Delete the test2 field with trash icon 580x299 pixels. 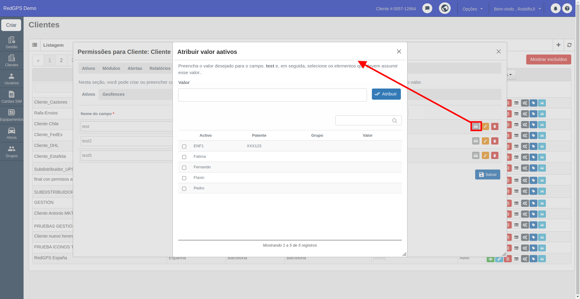[x=495, y=141]
